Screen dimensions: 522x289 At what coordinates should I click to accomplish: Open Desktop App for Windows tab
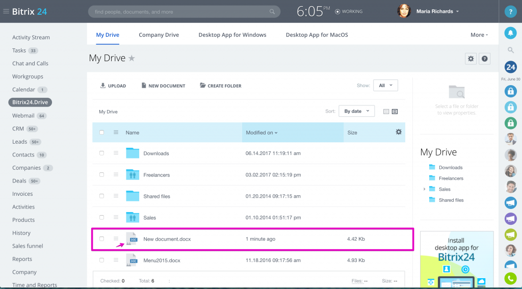tap(232, 35)
